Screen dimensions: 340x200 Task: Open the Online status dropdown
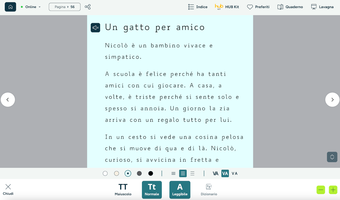tap(31, 7)
